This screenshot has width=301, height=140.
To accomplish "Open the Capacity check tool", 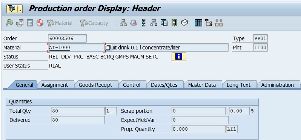I will coord(94,23).
